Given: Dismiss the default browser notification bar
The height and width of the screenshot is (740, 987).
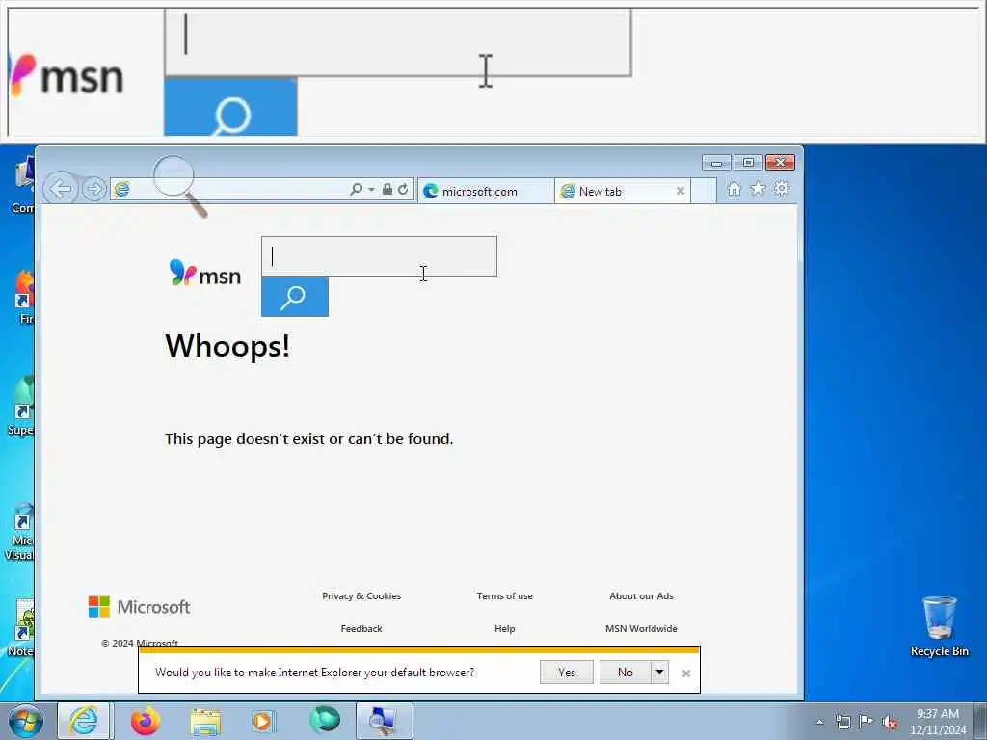Looking at the screenshot, I should click(x=686, y=674).
